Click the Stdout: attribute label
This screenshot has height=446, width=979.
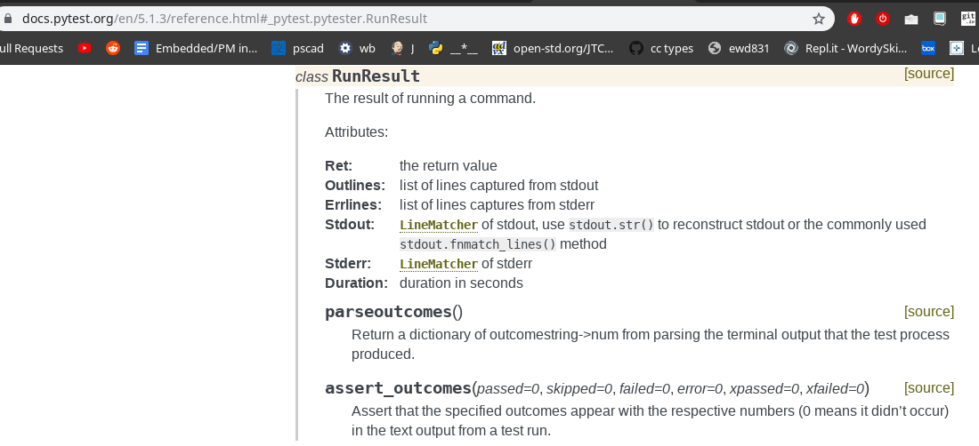(350, 224)
